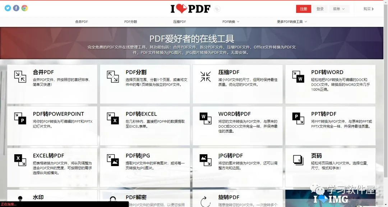This screenshot has height=207, width=388.
Task: Open the 压缩PDF card title
Action: (229, 72)
